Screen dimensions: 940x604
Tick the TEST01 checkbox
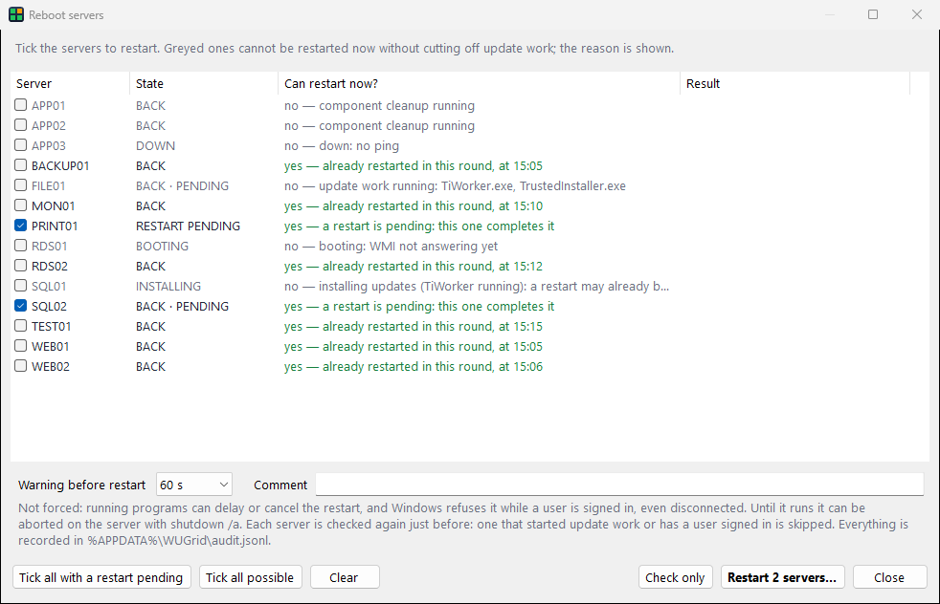(21, 326)
